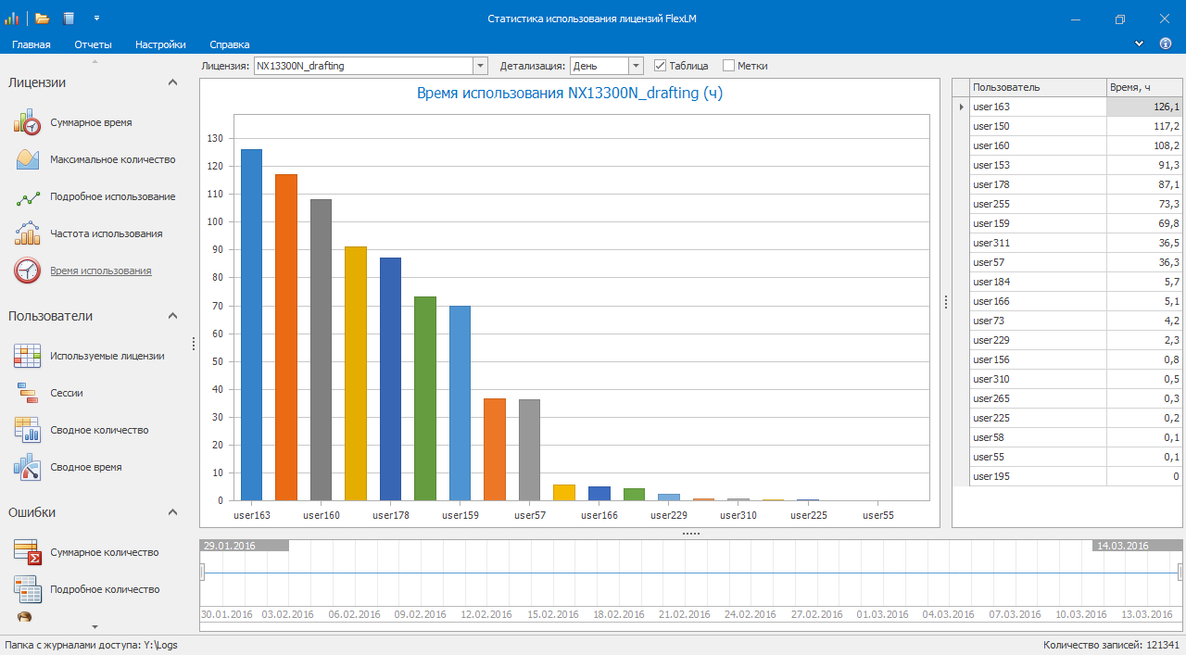1186x655 pixels.
Task: Collapse the Ошибки sidebar group
Action: click(x=172, y=512)
